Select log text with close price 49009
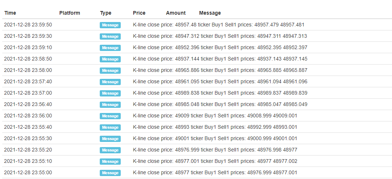This screenshot has width=392, height=179. (x=215, y=116)
